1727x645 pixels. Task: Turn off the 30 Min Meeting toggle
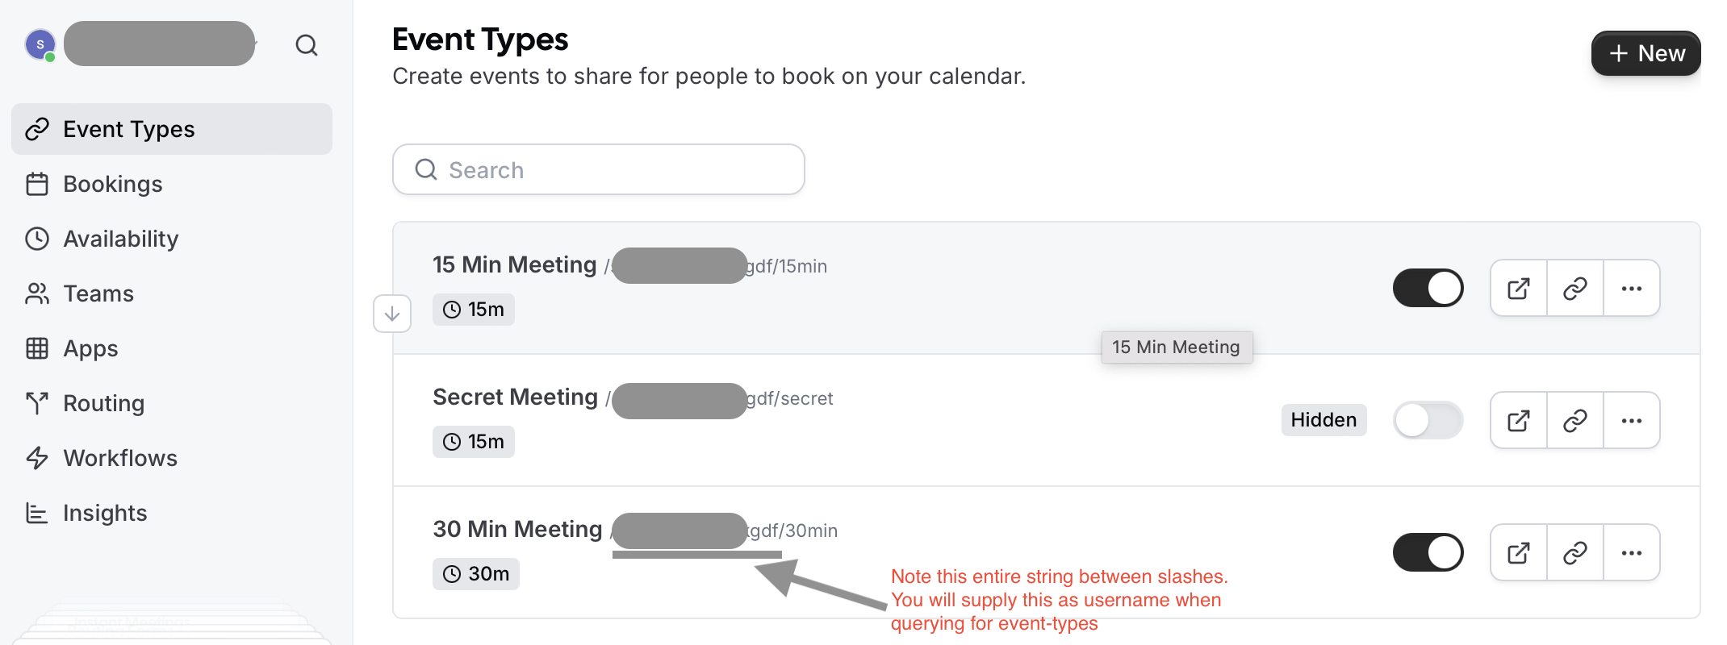[x=1428, y=552]
